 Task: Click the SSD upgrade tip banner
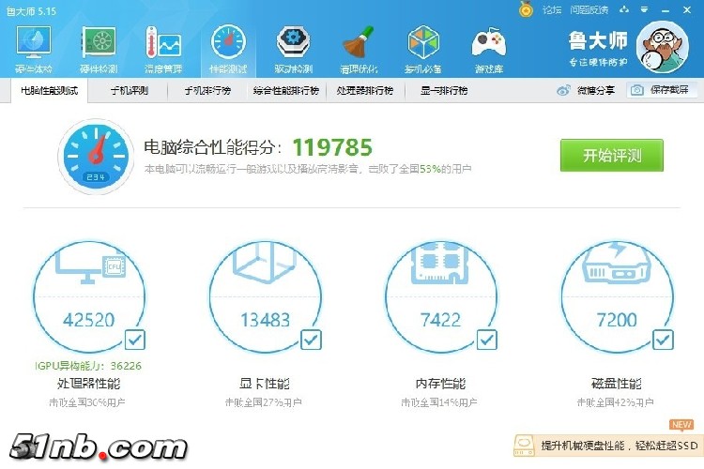(606, 444)
